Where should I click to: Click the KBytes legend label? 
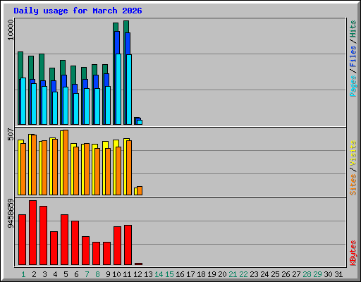click(x=353, y=253)
